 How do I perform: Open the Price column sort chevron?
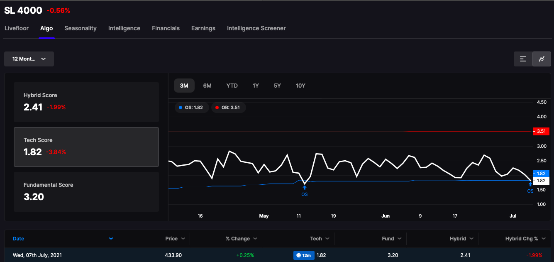pyautogui.click(x=183, y=239)
